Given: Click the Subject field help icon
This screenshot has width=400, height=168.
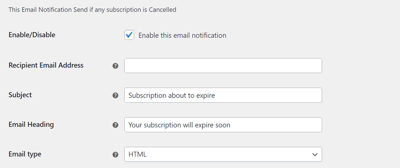Looking at the screenshot, I should click(115, 95).
